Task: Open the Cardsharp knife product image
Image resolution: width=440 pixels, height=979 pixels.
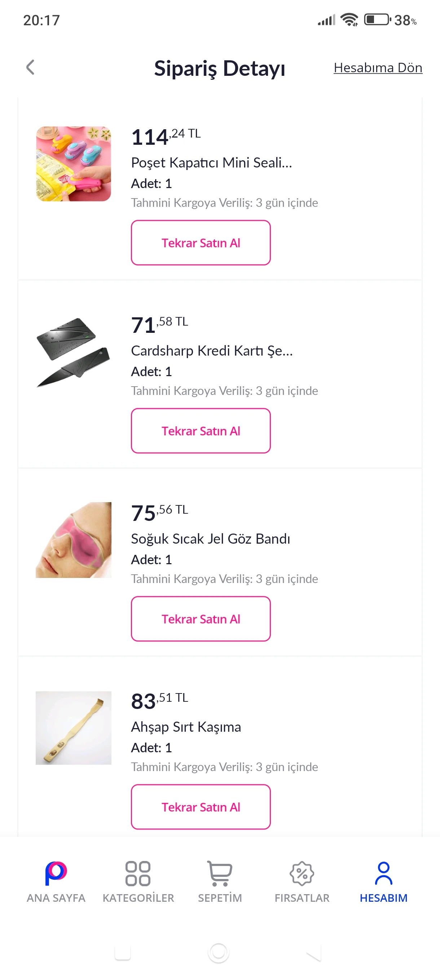Action: click(x=74, y=352)
